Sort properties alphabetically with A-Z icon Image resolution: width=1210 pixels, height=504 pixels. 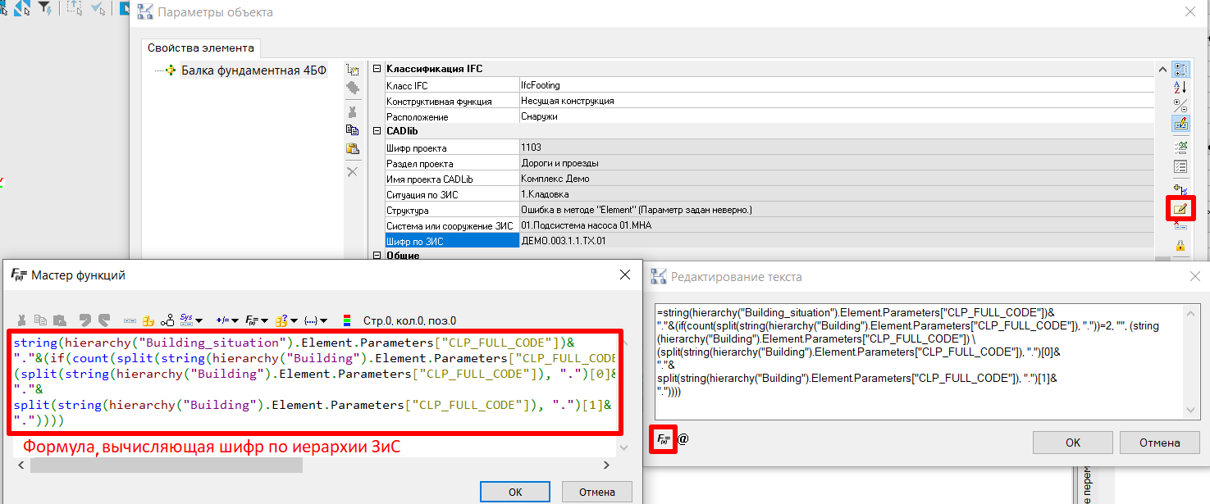tap(1180, 87)
